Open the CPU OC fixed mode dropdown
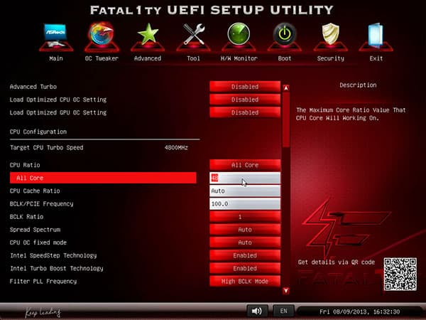Image resolution: width=426 pixels, height=320 pixels. [245, 242]
